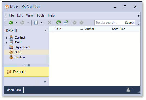Click the folder icon beside Default
The image size is (146, 100).
click(x=9, y=72)
